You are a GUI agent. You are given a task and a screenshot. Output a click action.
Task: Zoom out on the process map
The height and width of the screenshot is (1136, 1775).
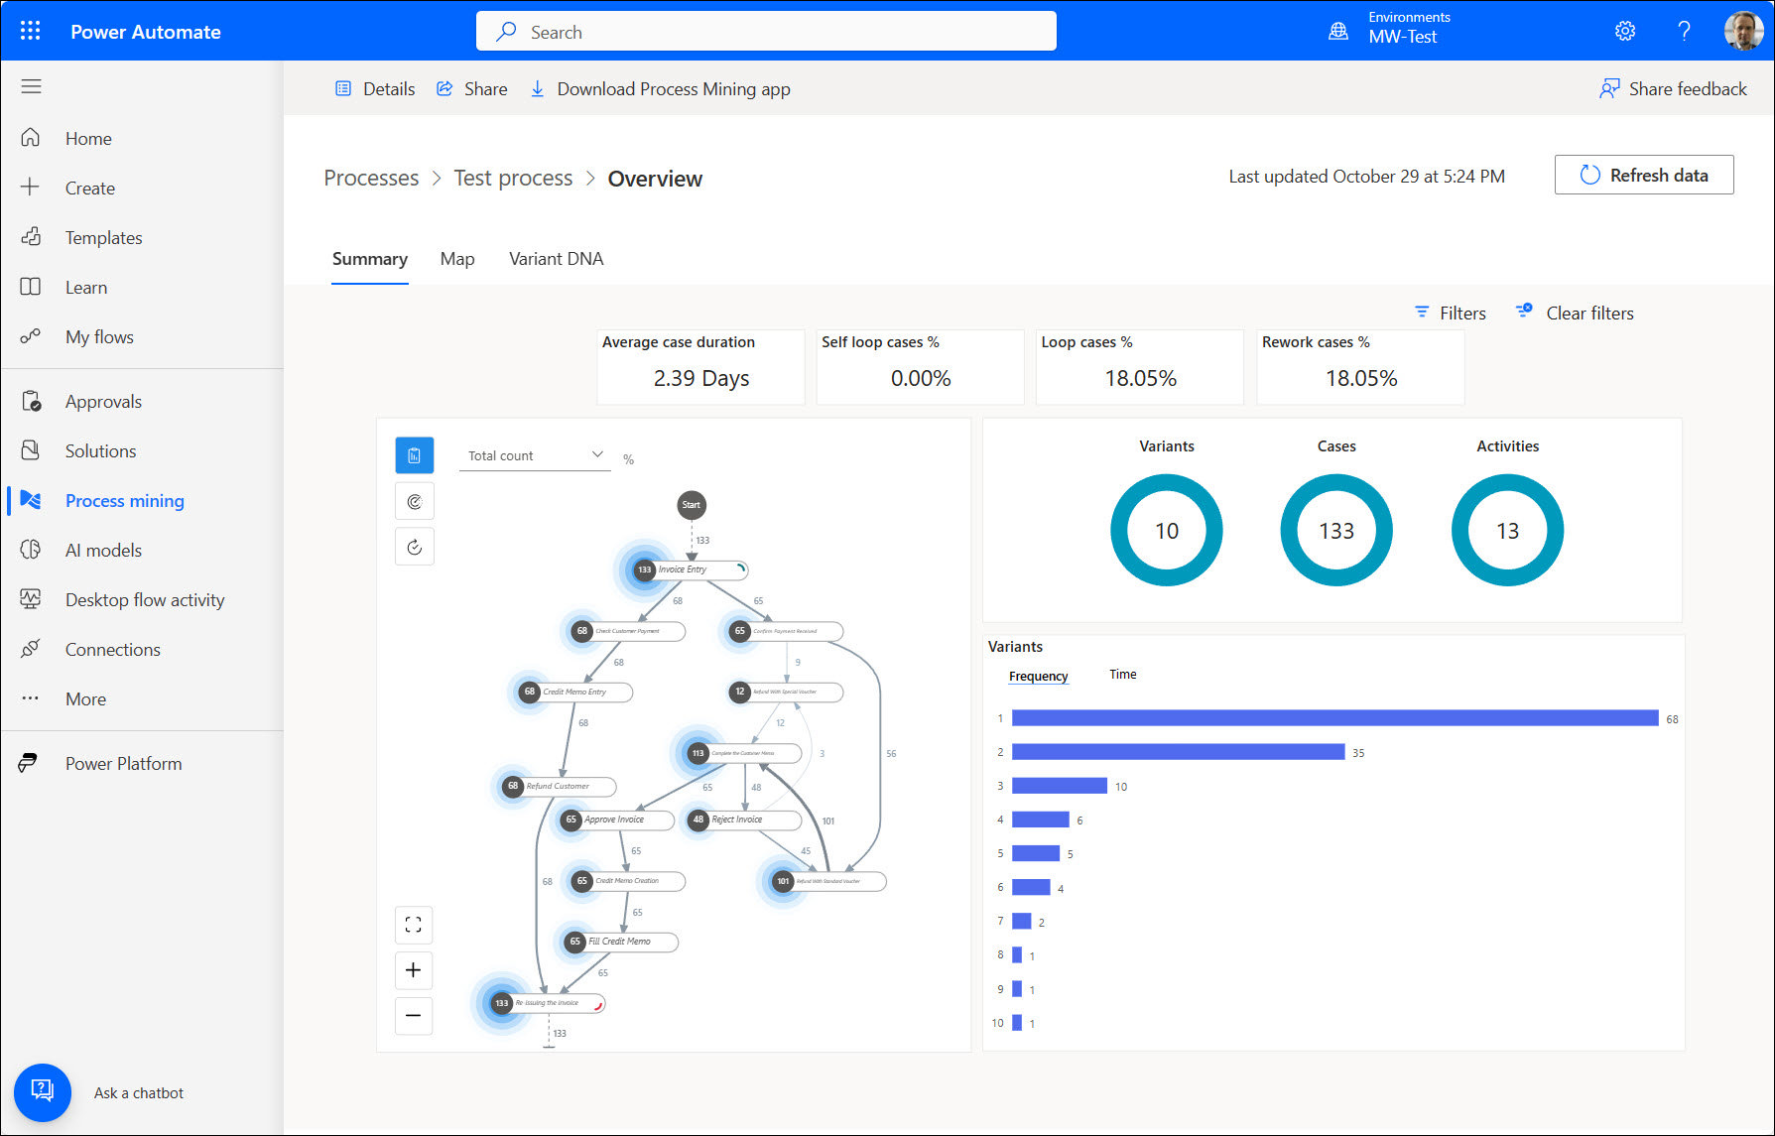[414, 1015]
